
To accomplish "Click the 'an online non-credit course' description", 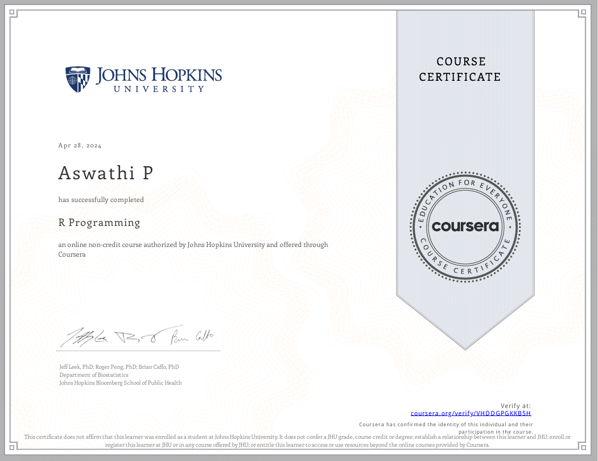I will 193,249.
